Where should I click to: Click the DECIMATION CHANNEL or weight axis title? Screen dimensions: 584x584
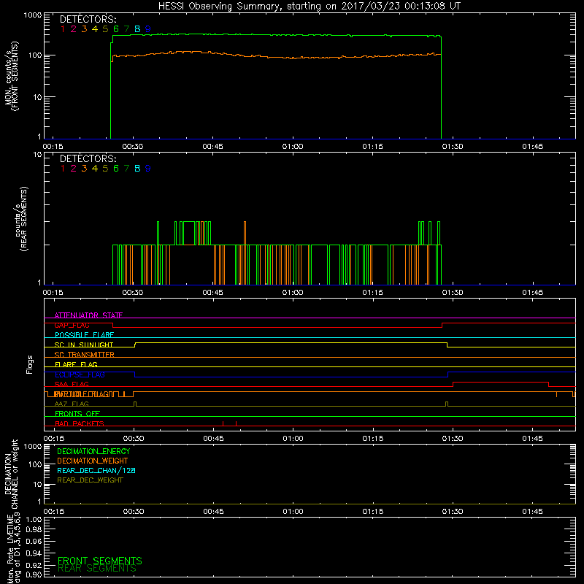pos(11,474)
